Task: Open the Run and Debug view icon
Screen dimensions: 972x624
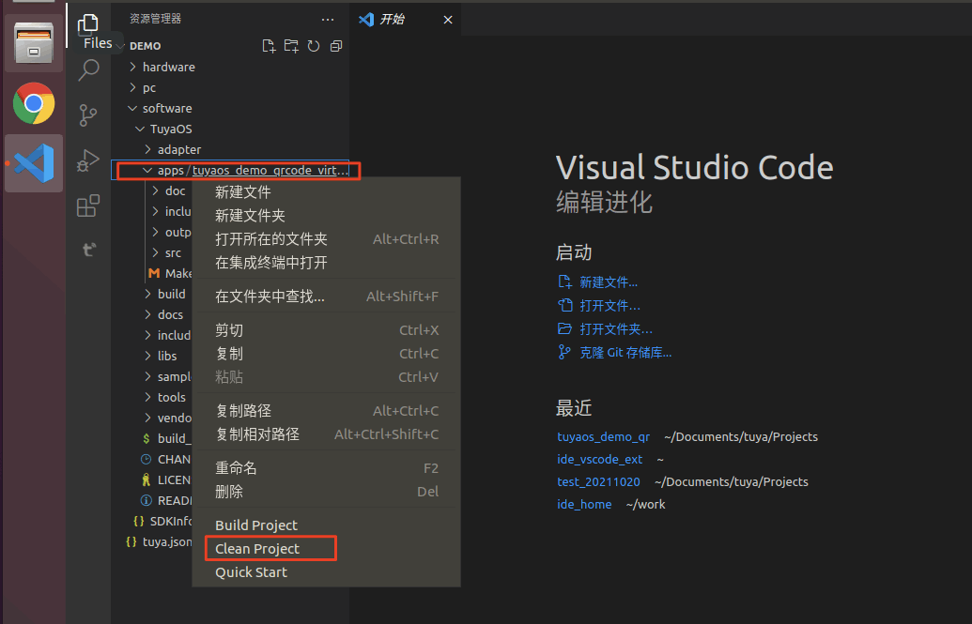Action: (88, 160)
